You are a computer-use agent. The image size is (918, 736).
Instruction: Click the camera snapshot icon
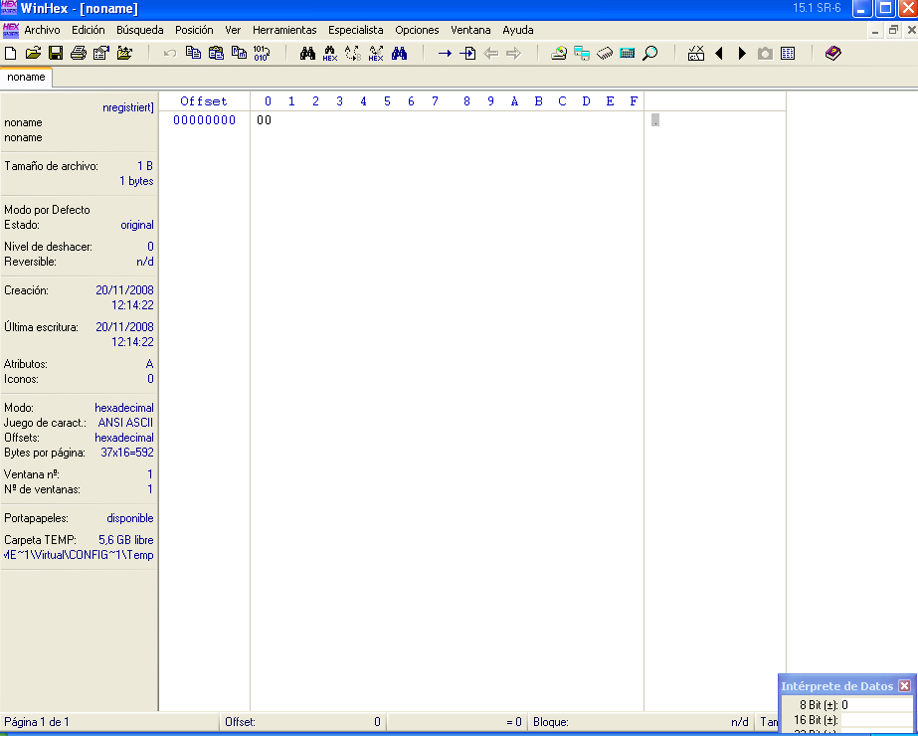coord(765,54)
